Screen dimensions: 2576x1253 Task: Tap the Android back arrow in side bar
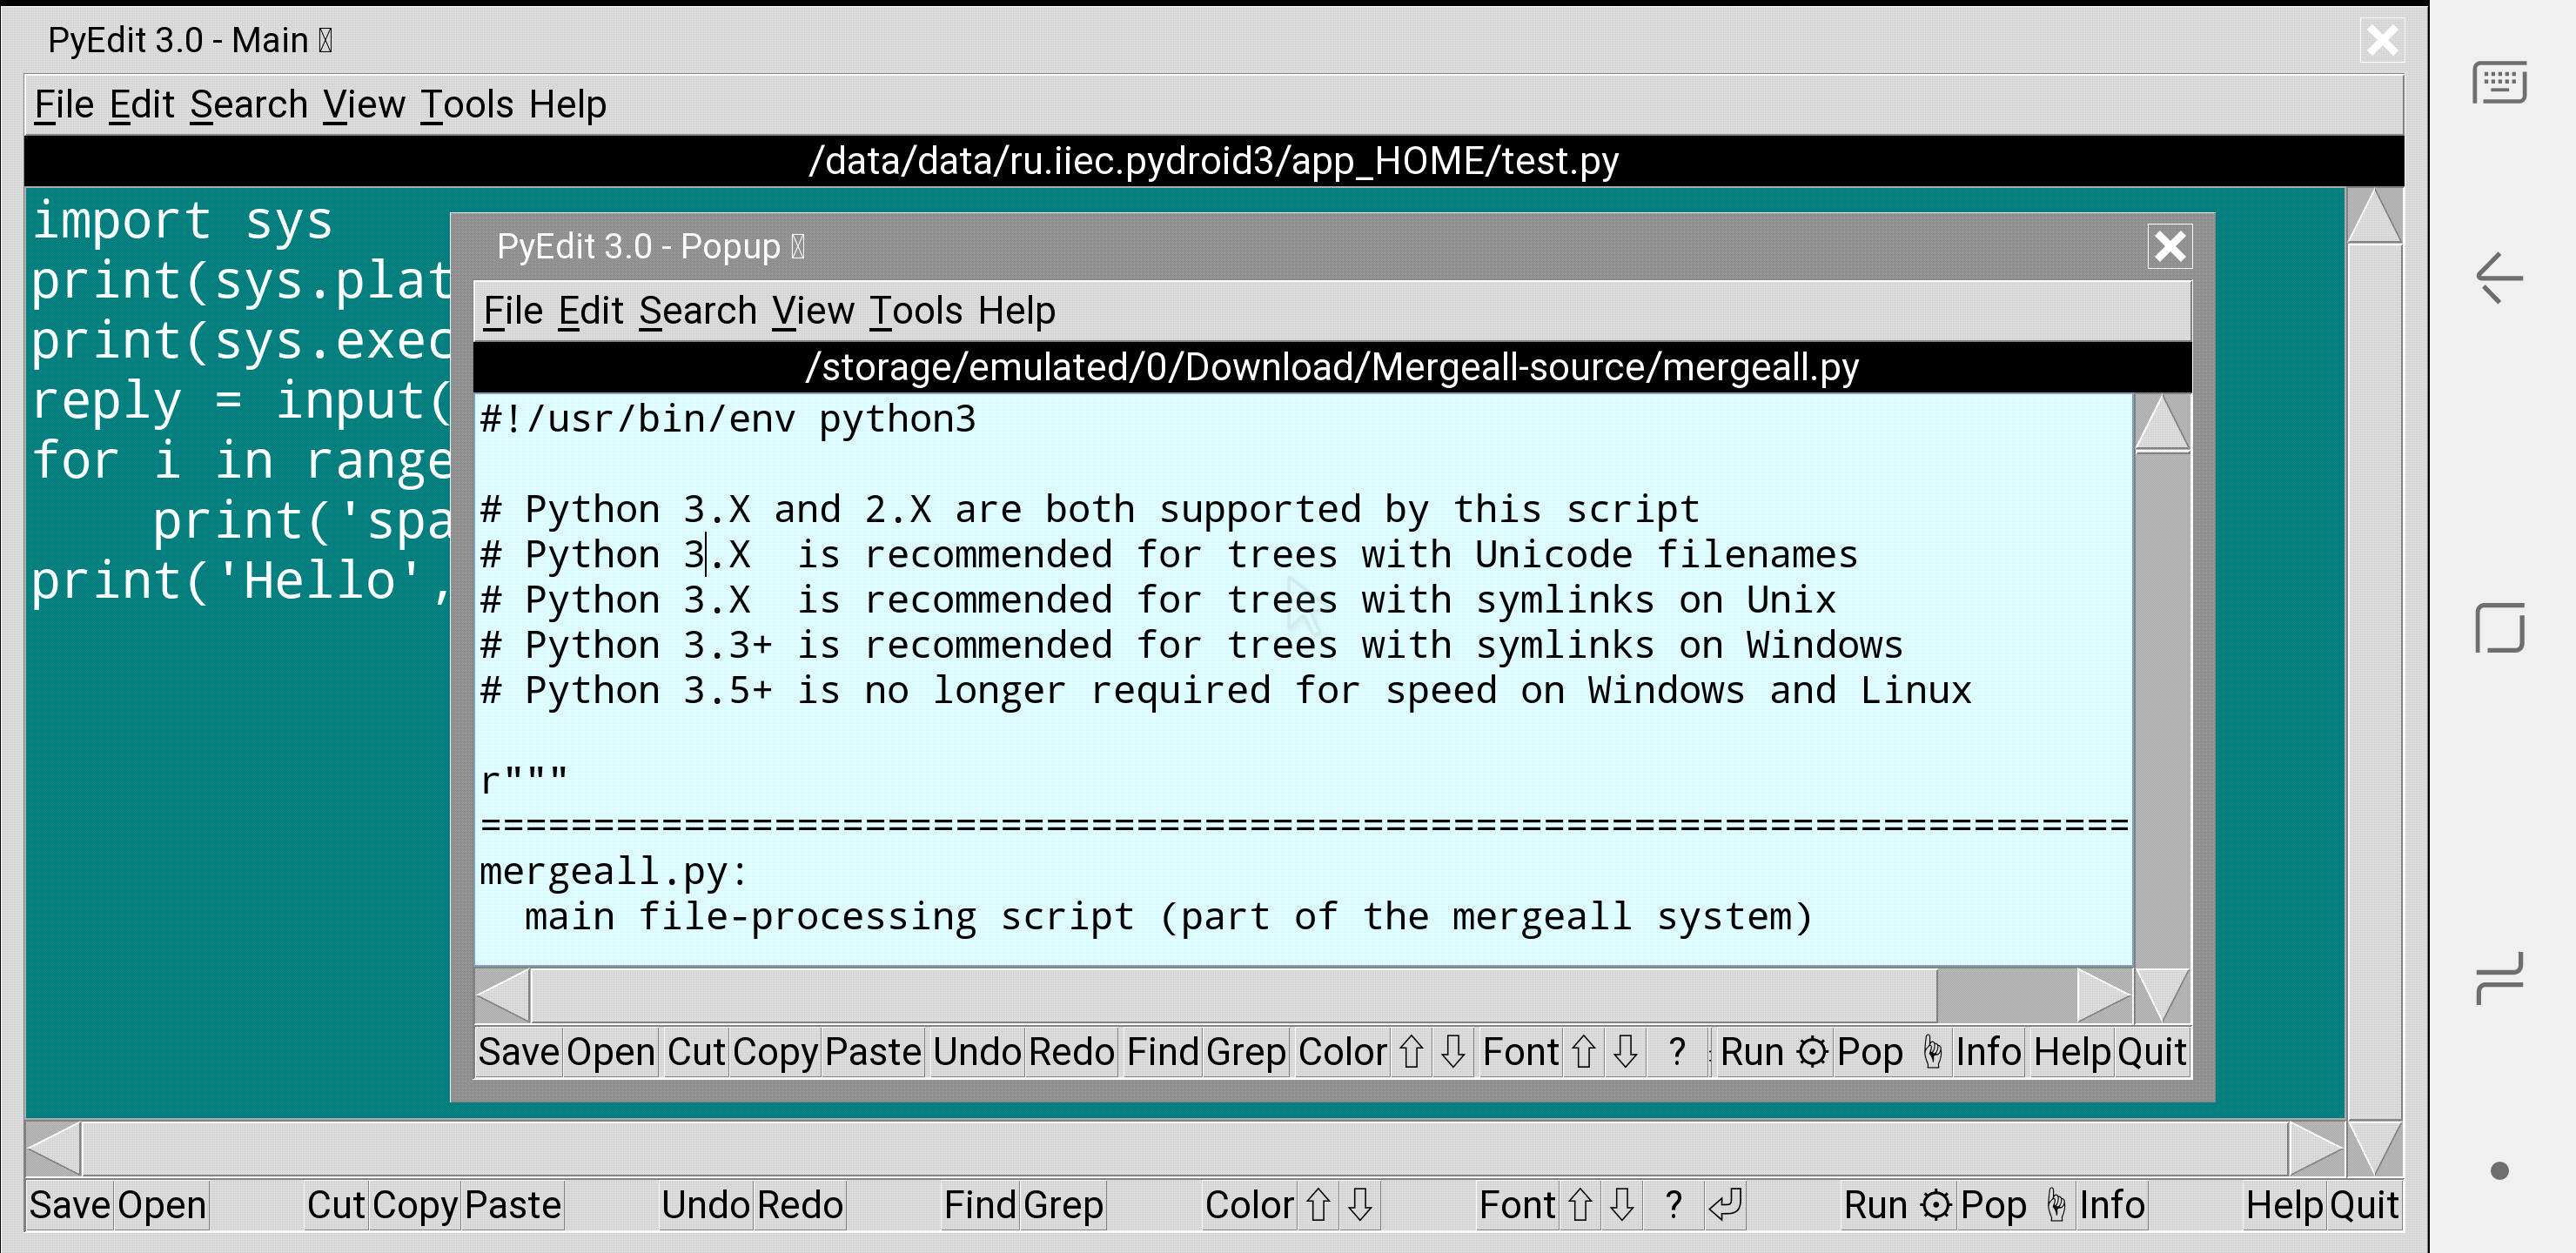pyautogui.click(x=2499, y=277)
